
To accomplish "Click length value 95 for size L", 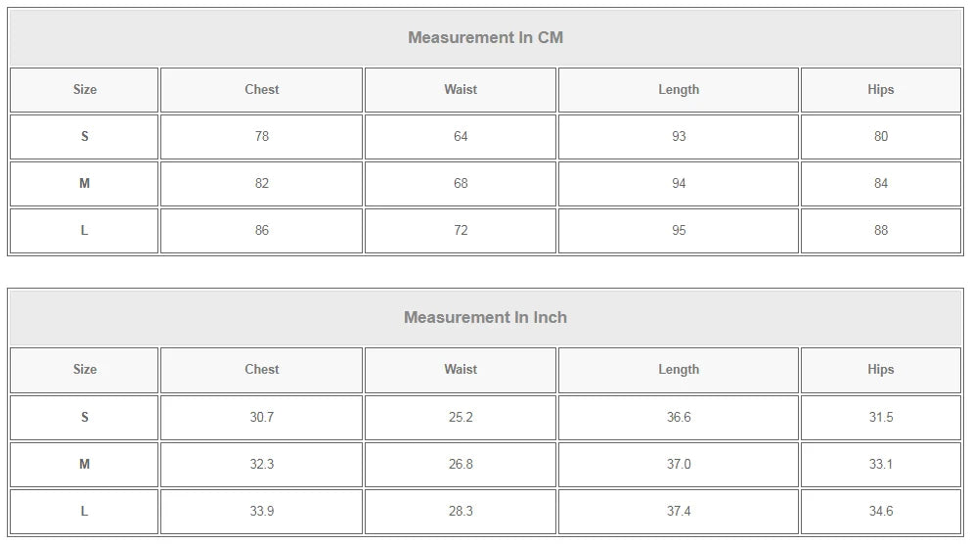I will [679, 231].
